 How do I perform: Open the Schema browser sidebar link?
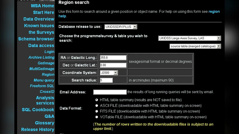(36, 39)
